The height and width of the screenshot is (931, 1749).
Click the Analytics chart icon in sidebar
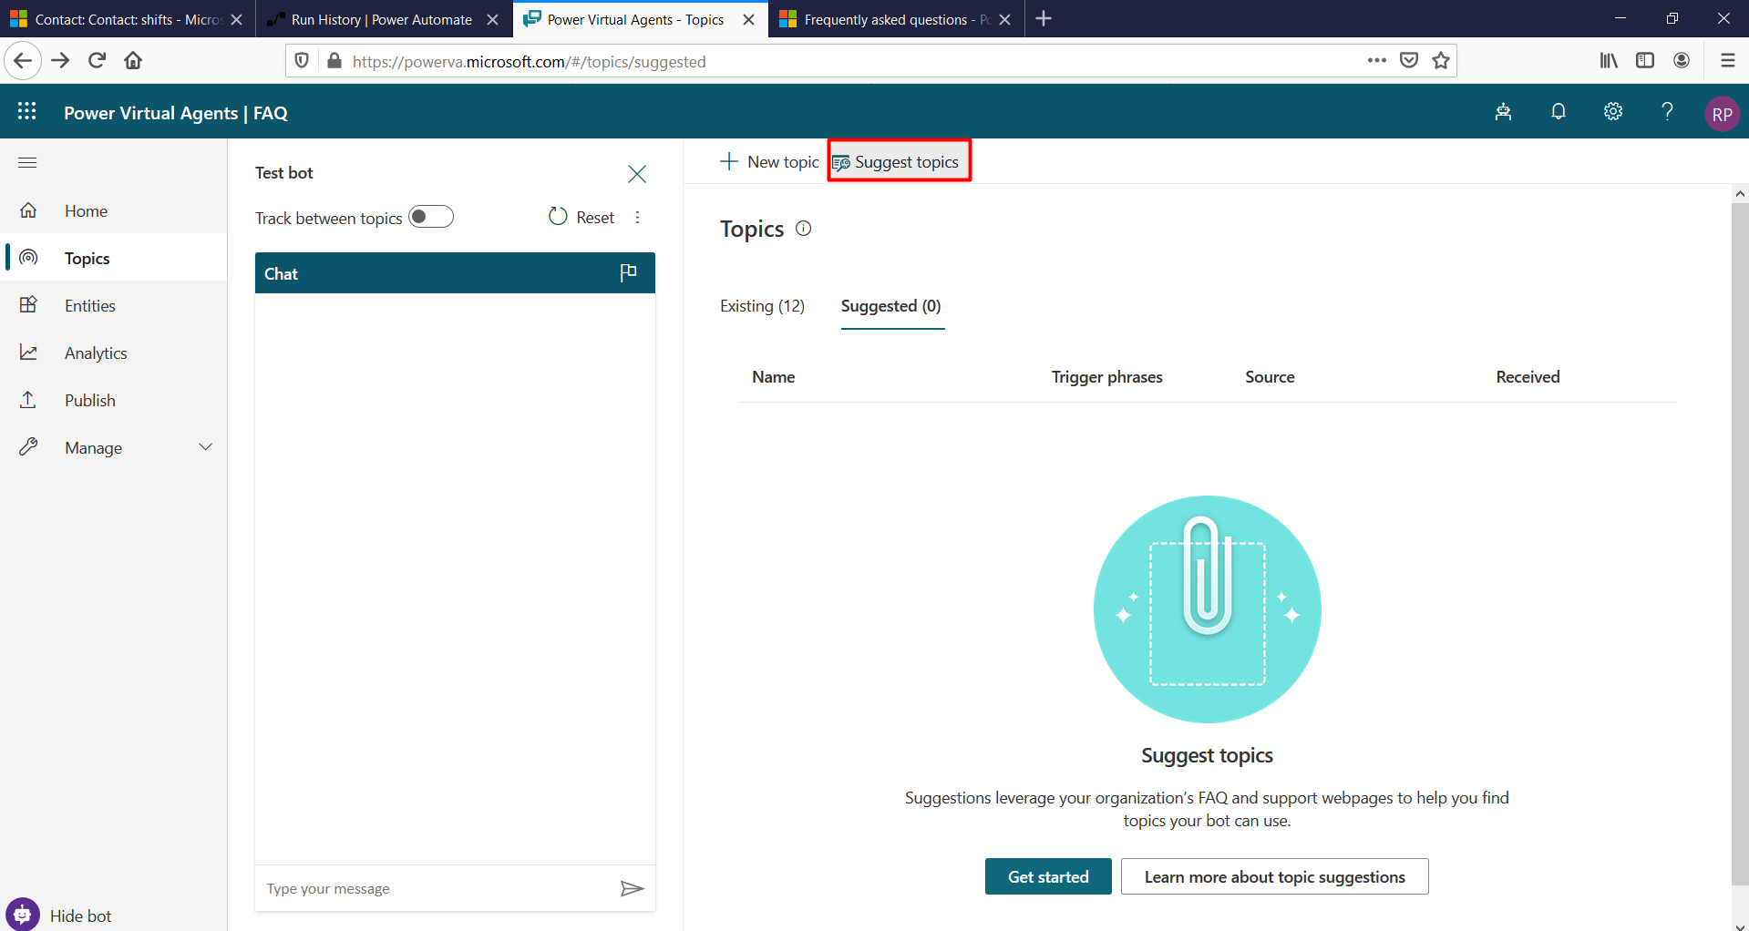29,353
